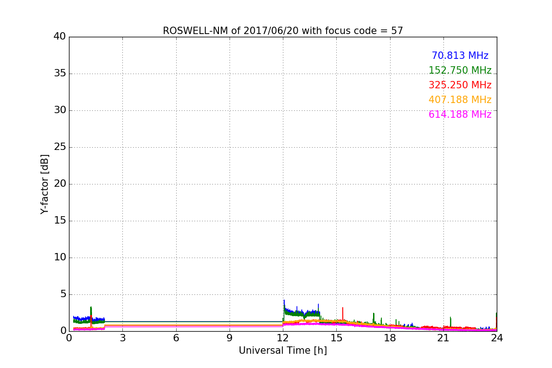Select the 152.750 MHz legend label
552x368 pixels.
pyautogui.click(x=460, y=70)
